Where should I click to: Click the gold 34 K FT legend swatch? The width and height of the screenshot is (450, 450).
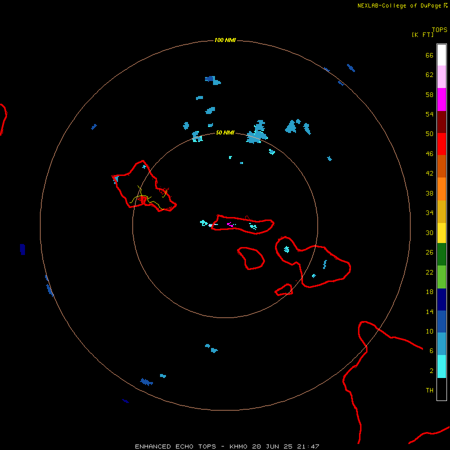(x=441, y=211)
